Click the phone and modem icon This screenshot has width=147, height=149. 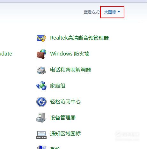coord(41,70)
